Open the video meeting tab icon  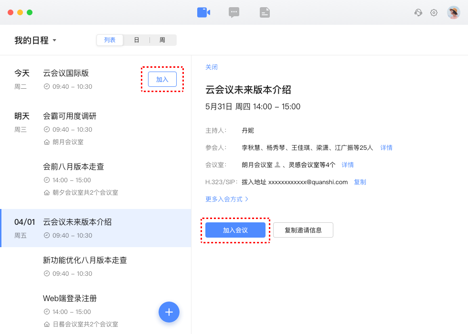203,12
